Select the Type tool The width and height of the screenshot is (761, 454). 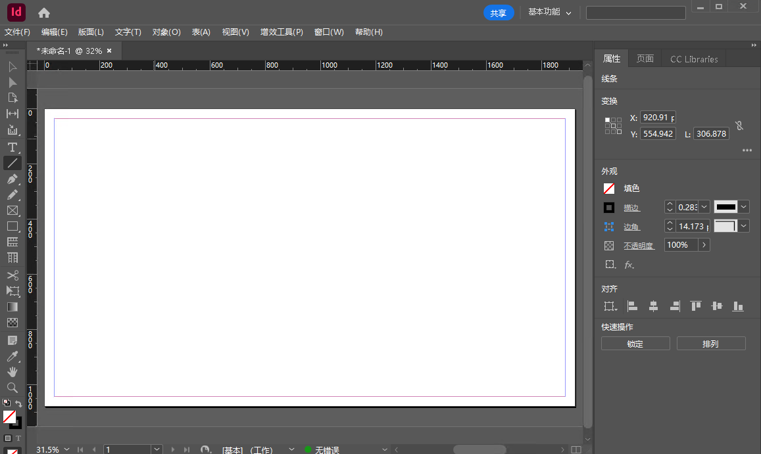pos(12,147)
